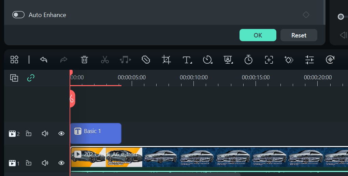348x176 pixels.
Task: Redo the last action
Action: tap(64, 60)
